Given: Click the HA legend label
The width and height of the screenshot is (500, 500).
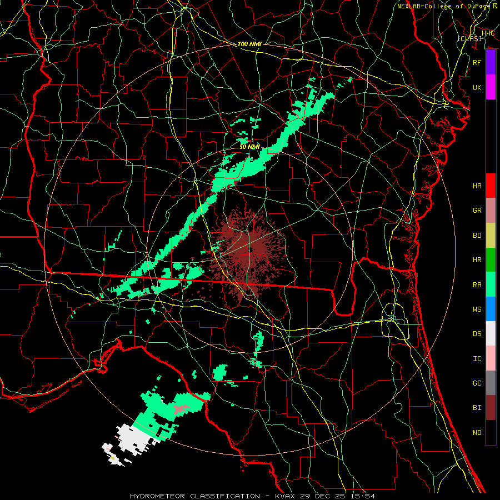Looking at the screenshot, I should [x=477, y=186].
